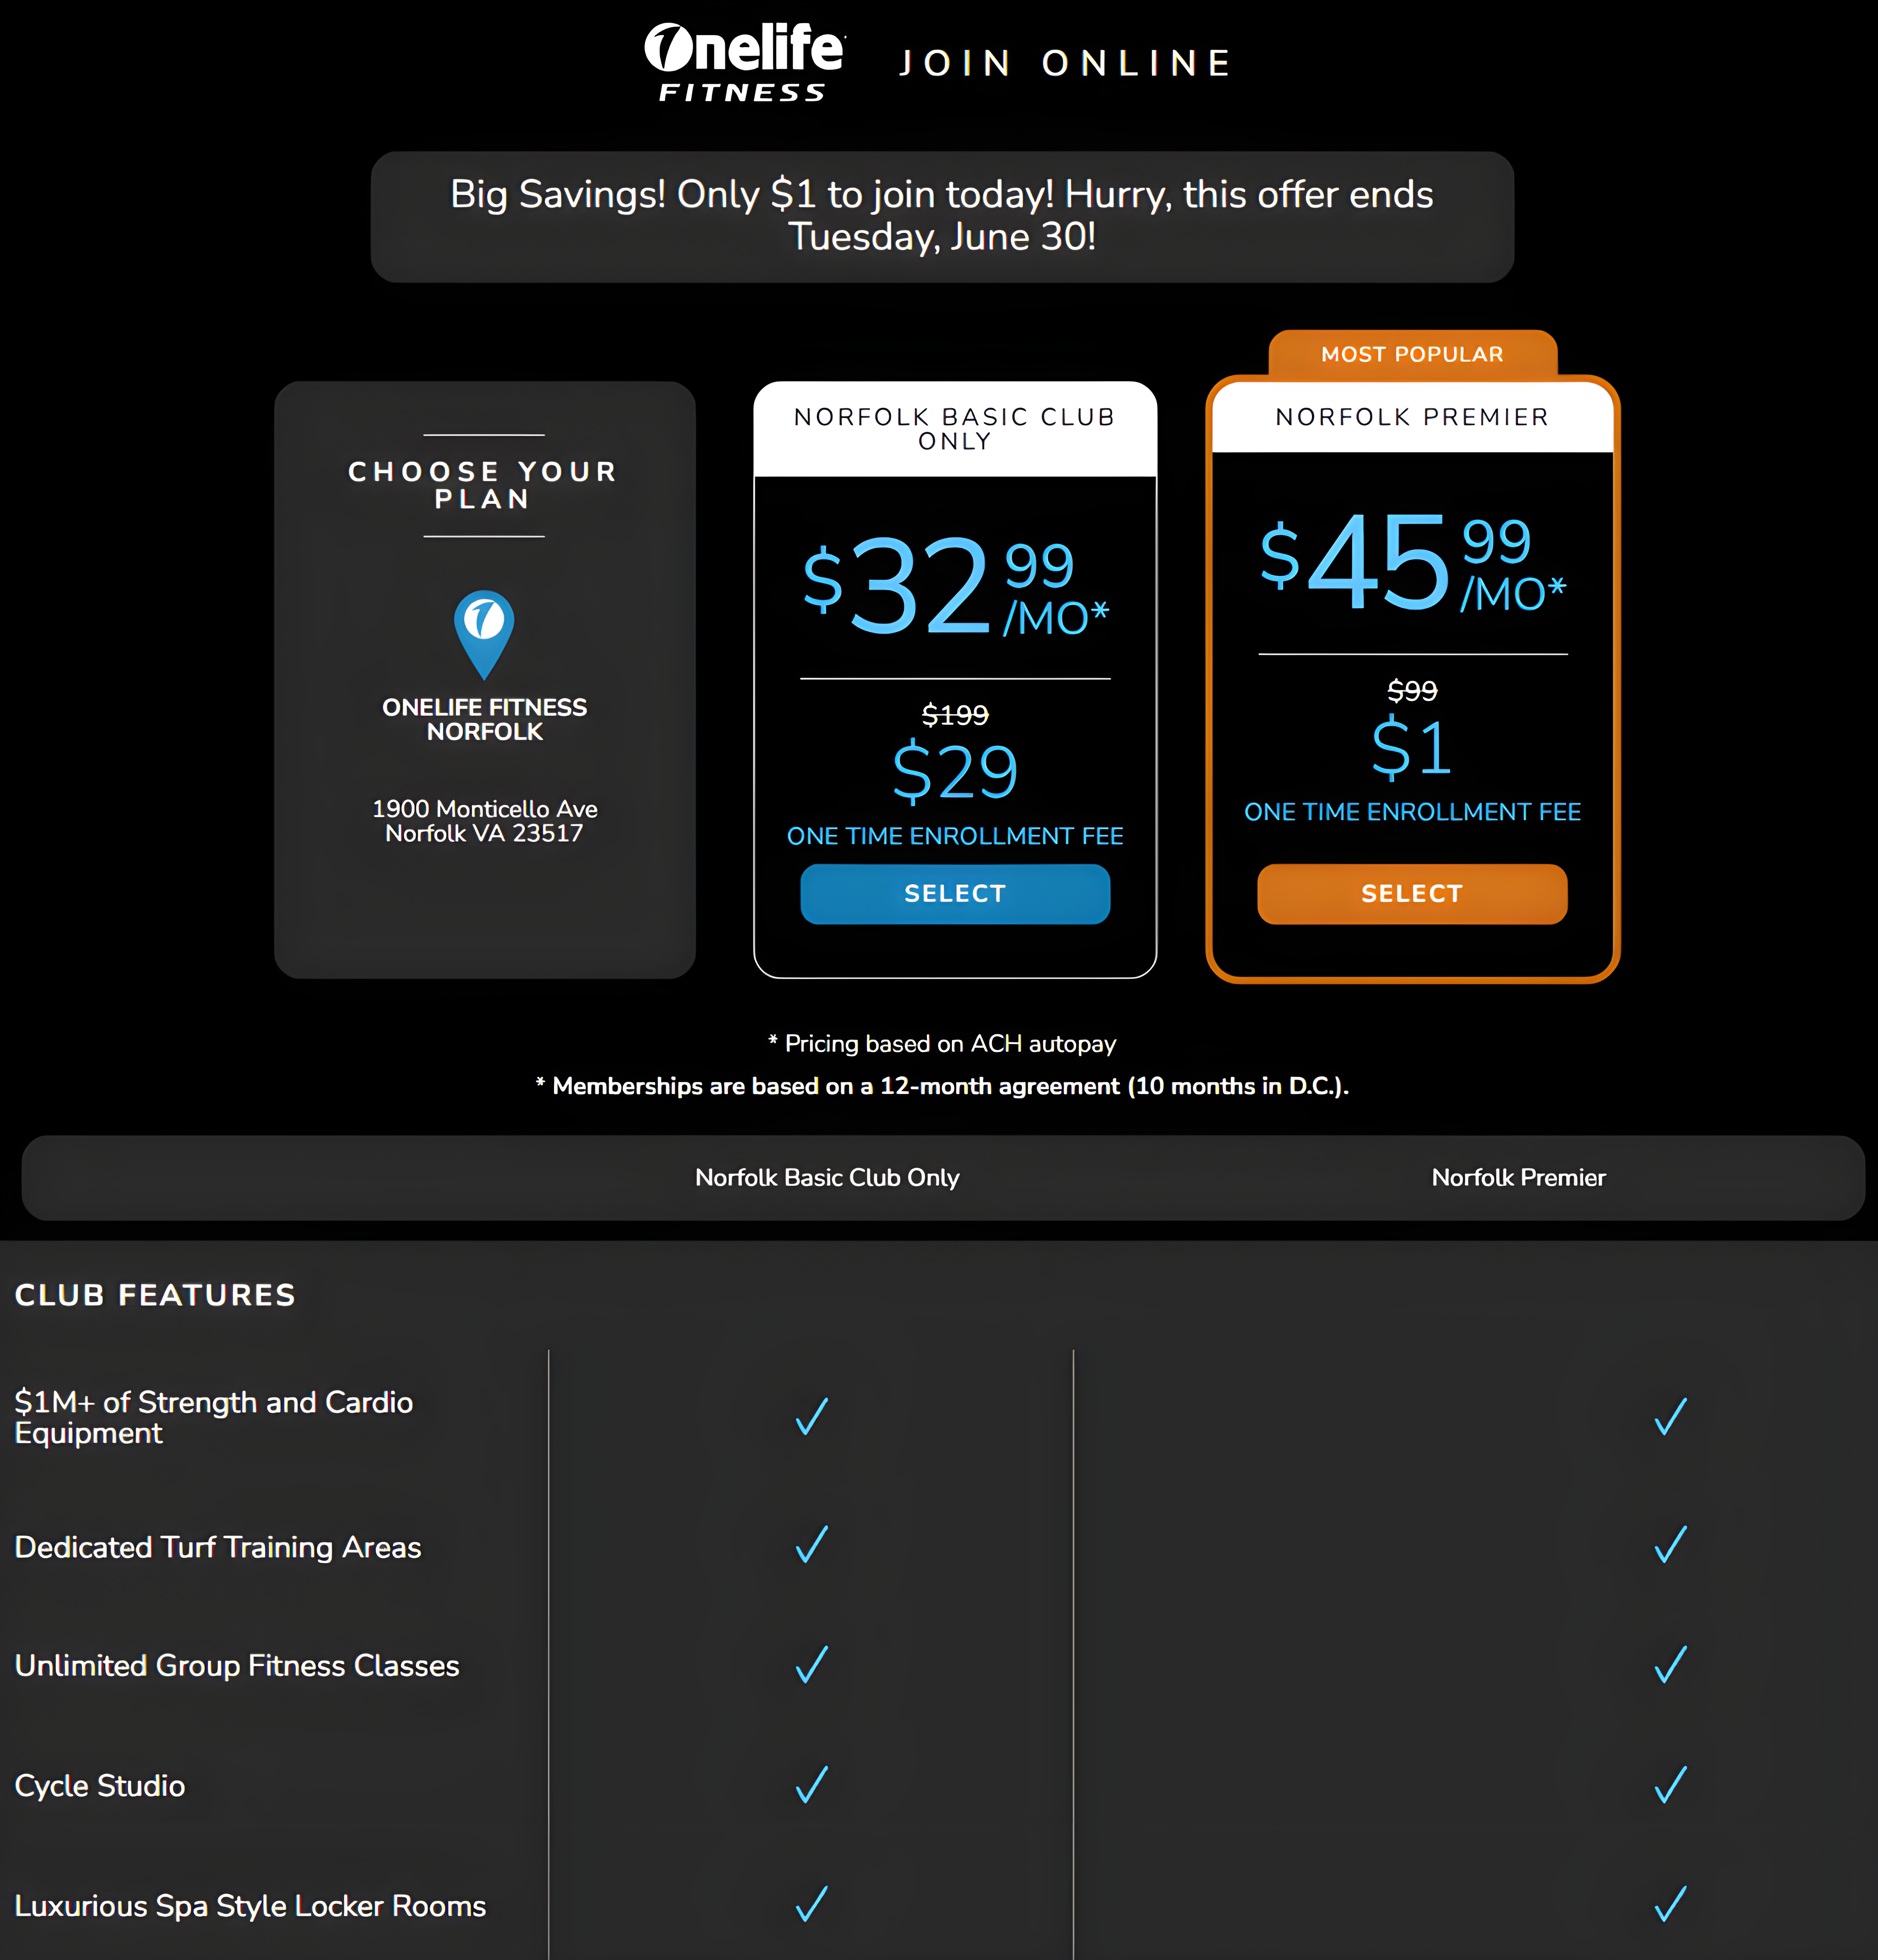Select the Norfolk Premier plan
The width and height of the screenshot is (1878, 1960).
click(x=1412, y=894)
